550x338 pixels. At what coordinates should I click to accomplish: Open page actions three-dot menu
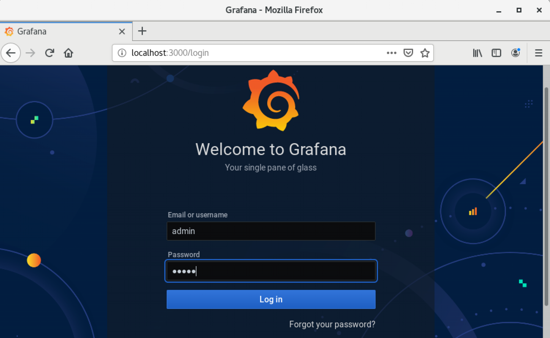point(391,53)
